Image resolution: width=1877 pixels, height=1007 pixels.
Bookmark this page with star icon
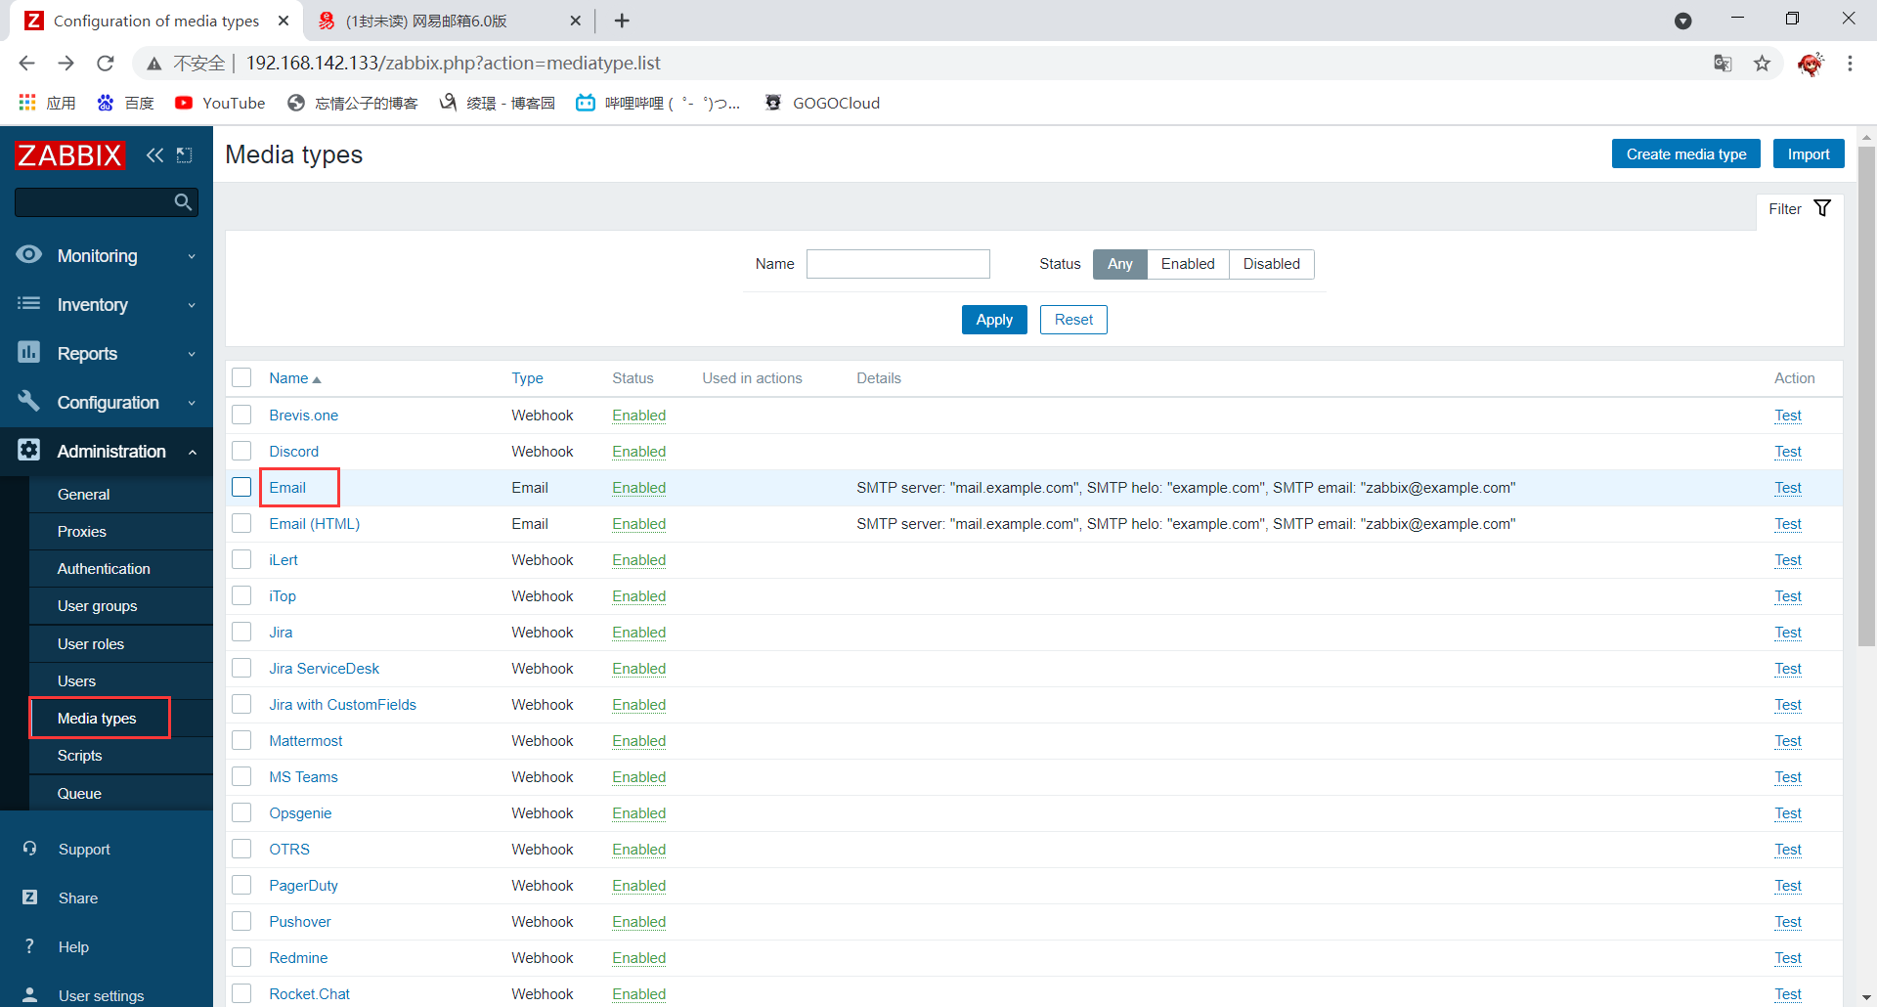pyautogui.click(x=1762, y=64)
